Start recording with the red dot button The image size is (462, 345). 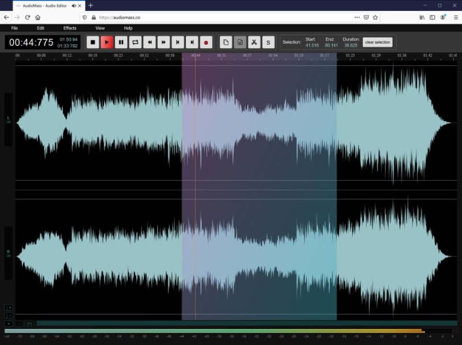[206, 42]
